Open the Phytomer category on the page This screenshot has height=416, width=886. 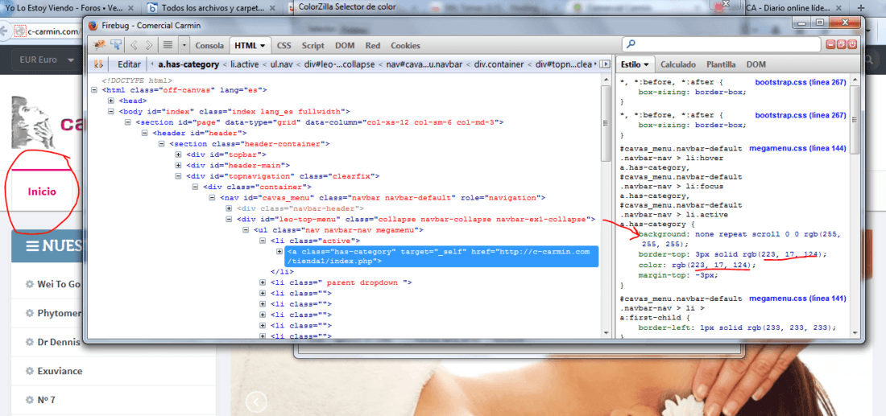coord(58,313)
